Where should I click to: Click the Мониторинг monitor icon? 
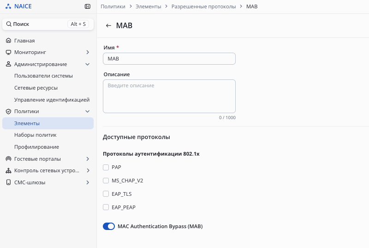click(8, 53)
